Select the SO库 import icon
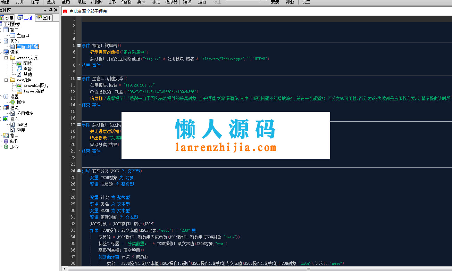The image size is (452, 271). 12,130
